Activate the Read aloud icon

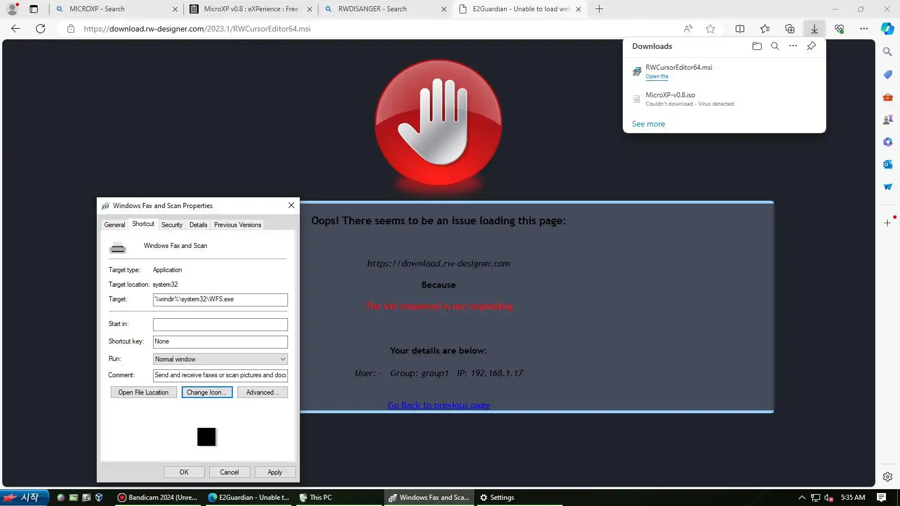[x=688, y=29]
